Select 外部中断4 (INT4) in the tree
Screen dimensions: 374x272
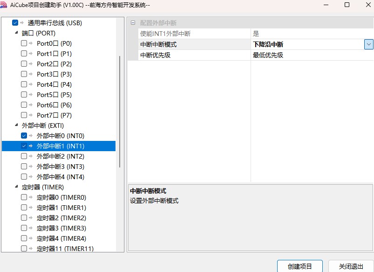[x=61, y=177]
